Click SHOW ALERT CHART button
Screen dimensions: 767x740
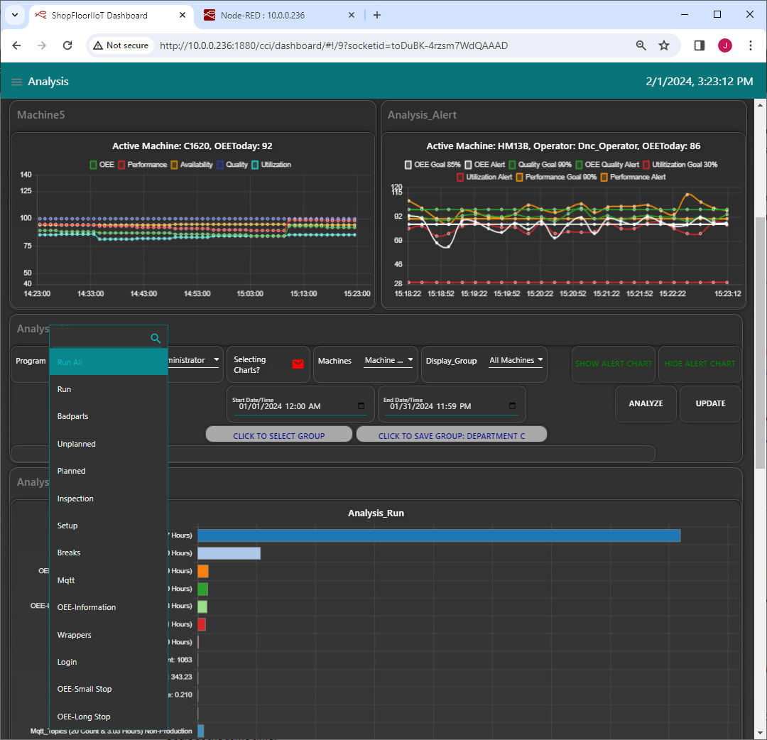tap(614, 364)
